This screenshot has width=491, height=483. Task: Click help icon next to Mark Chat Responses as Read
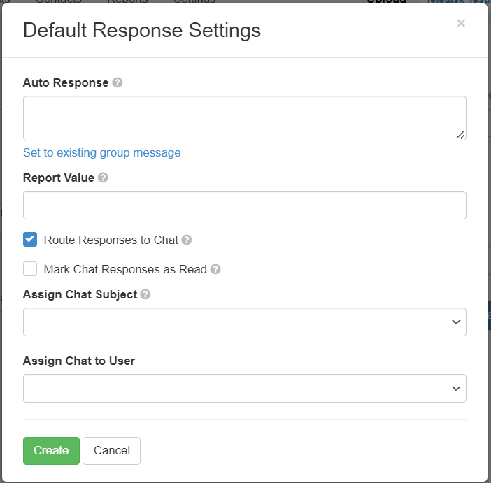215,269
